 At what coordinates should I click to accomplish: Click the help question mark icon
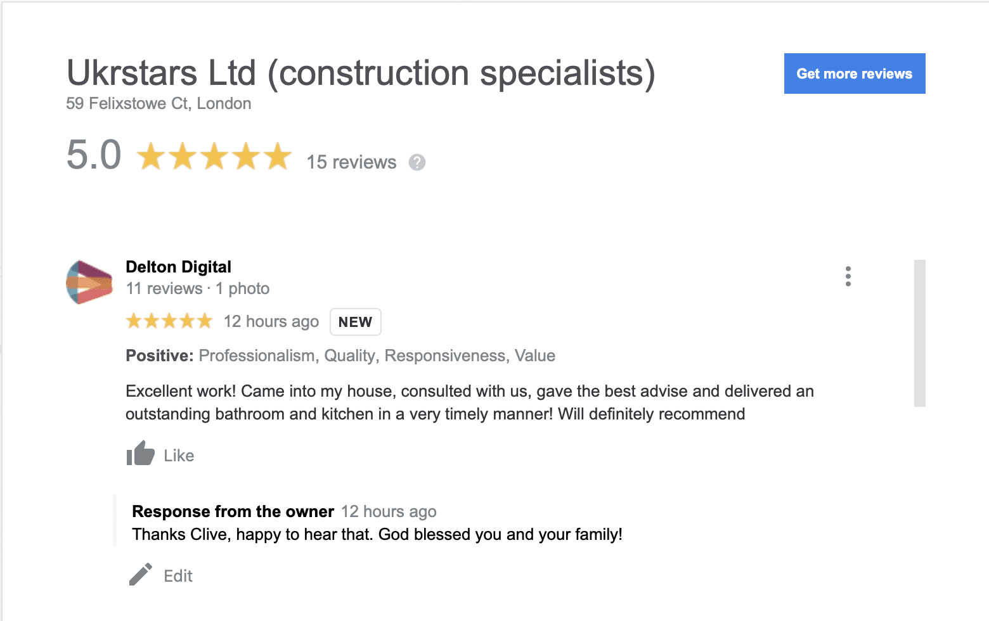click(417, 163)
